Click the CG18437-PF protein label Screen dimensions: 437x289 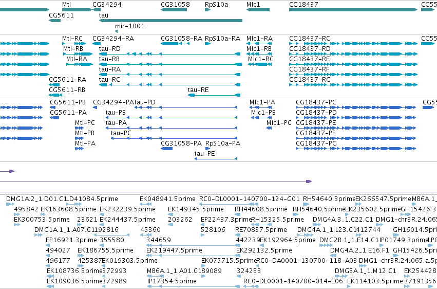315,133
